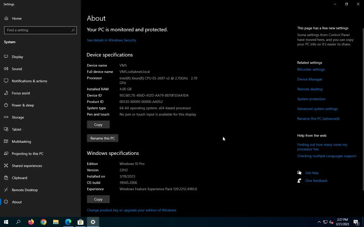Launch Google Chrome from the taskbar
Screen dimensions: 364x227
[43, 222]
